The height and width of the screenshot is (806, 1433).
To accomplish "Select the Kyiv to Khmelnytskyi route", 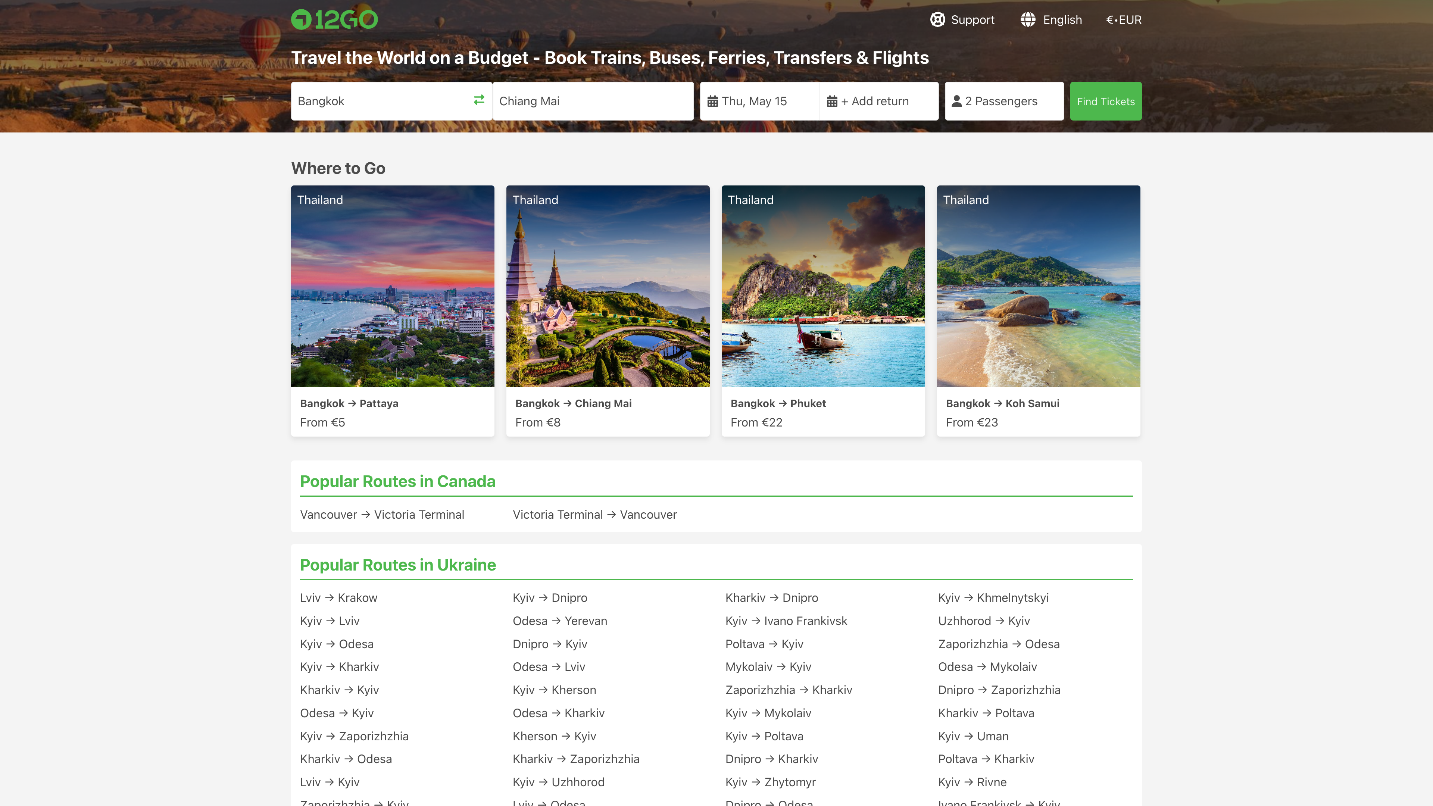I will pos(993,598).
